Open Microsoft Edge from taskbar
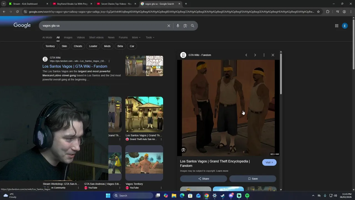 (182, 196)
